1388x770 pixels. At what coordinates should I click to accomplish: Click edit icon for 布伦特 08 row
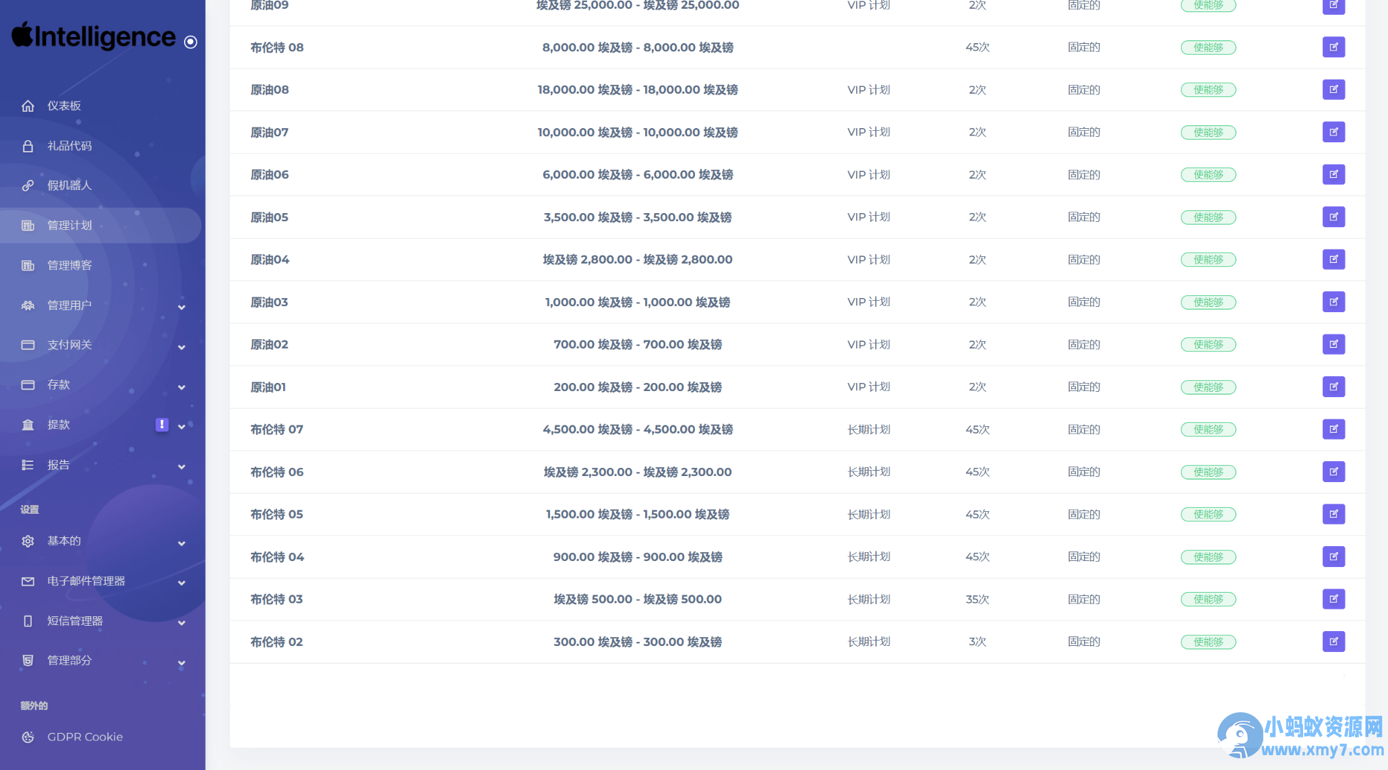[x=1333, y=47]
